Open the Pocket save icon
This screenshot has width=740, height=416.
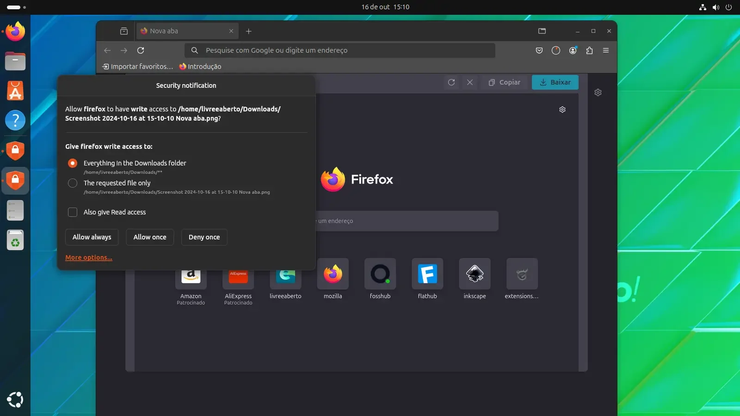[539, 50]
